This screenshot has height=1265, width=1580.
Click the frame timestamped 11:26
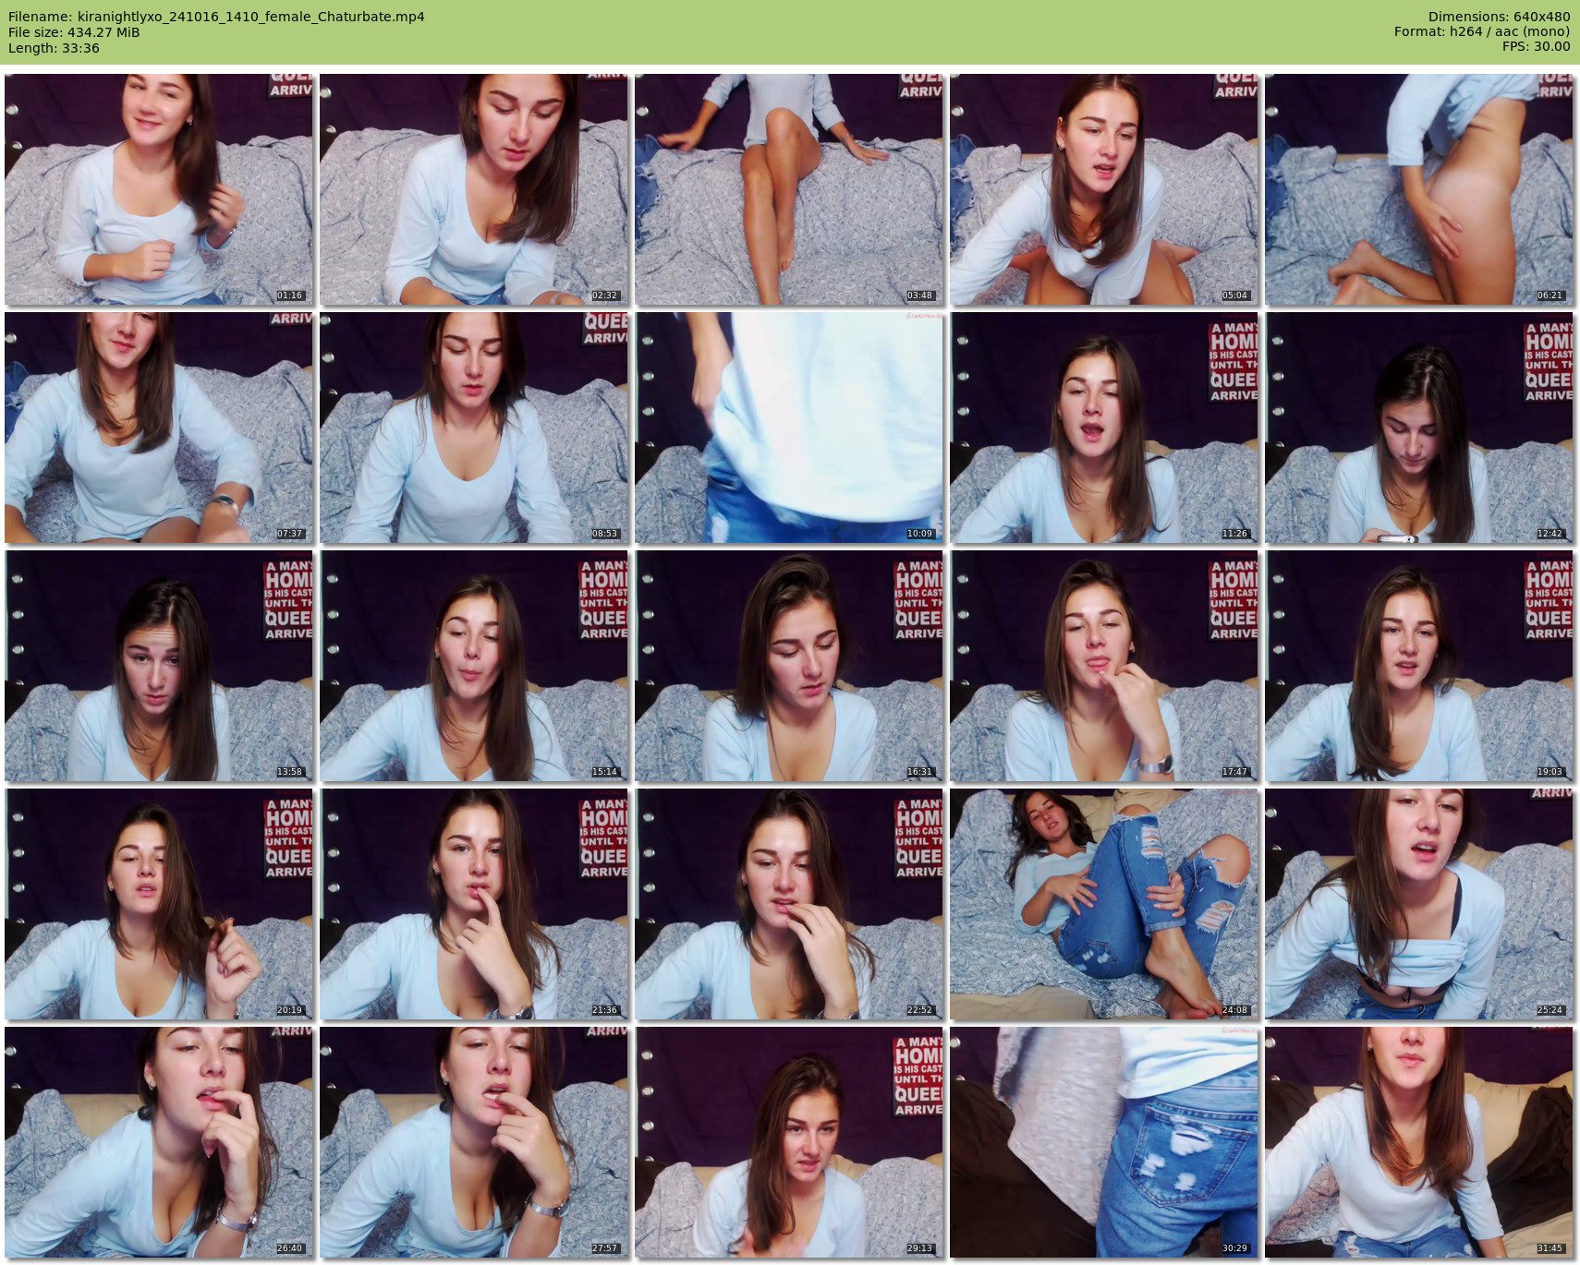point(1104,428)
